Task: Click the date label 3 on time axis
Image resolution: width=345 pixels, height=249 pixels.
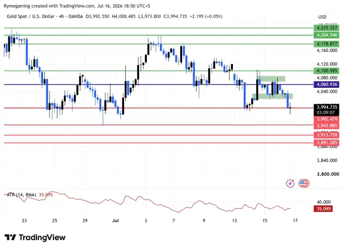Action: coord(146,220)
